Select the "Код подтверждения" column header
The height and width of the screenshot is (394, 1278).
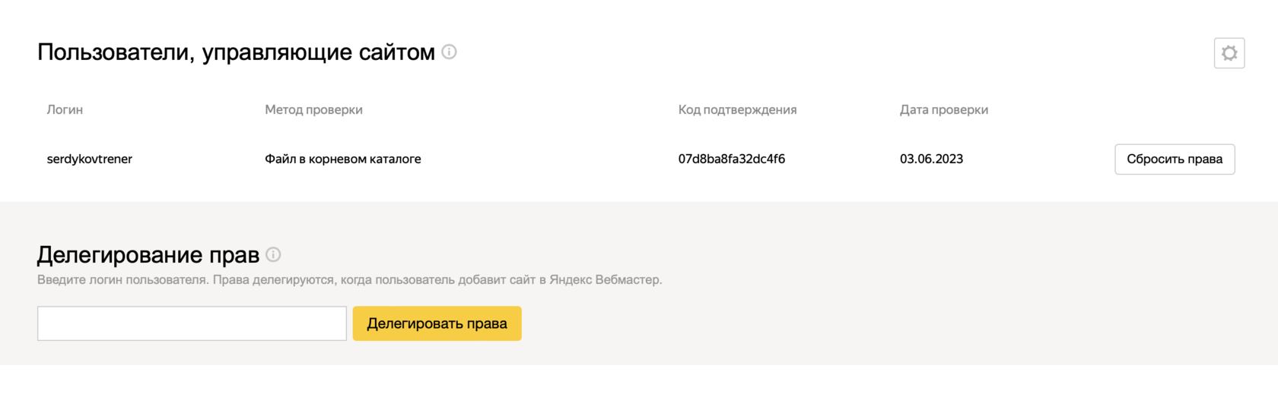(737, 109)
